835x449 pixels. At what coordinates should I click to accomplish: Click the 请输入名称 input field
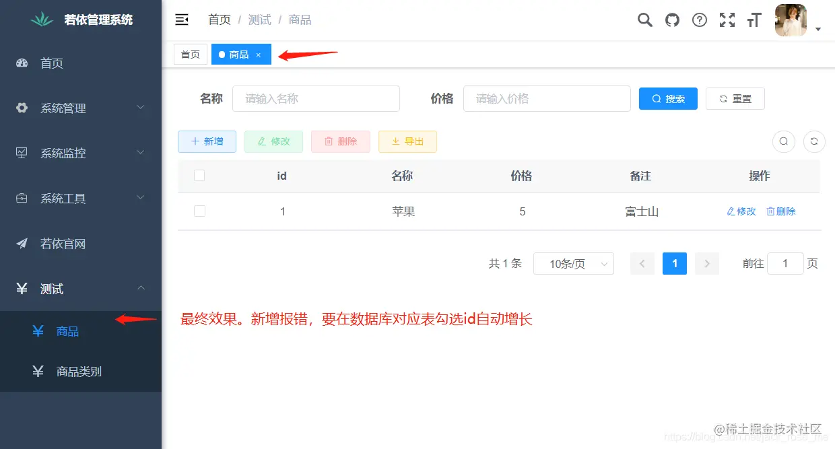pyautogui.click(x=316, y=98)
